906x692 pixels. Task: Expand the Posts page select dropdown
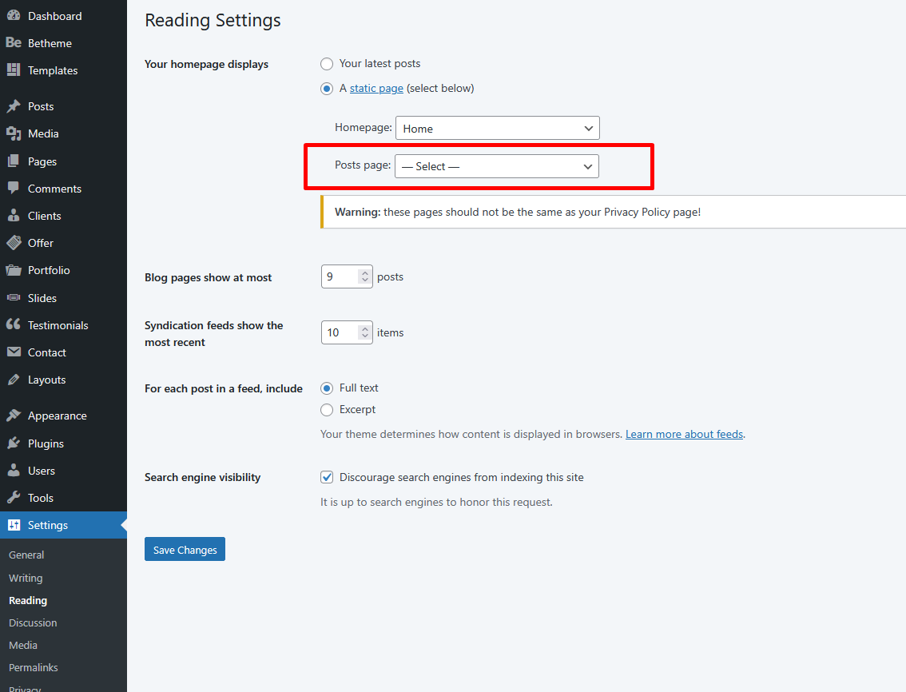(x=497, y=166)
